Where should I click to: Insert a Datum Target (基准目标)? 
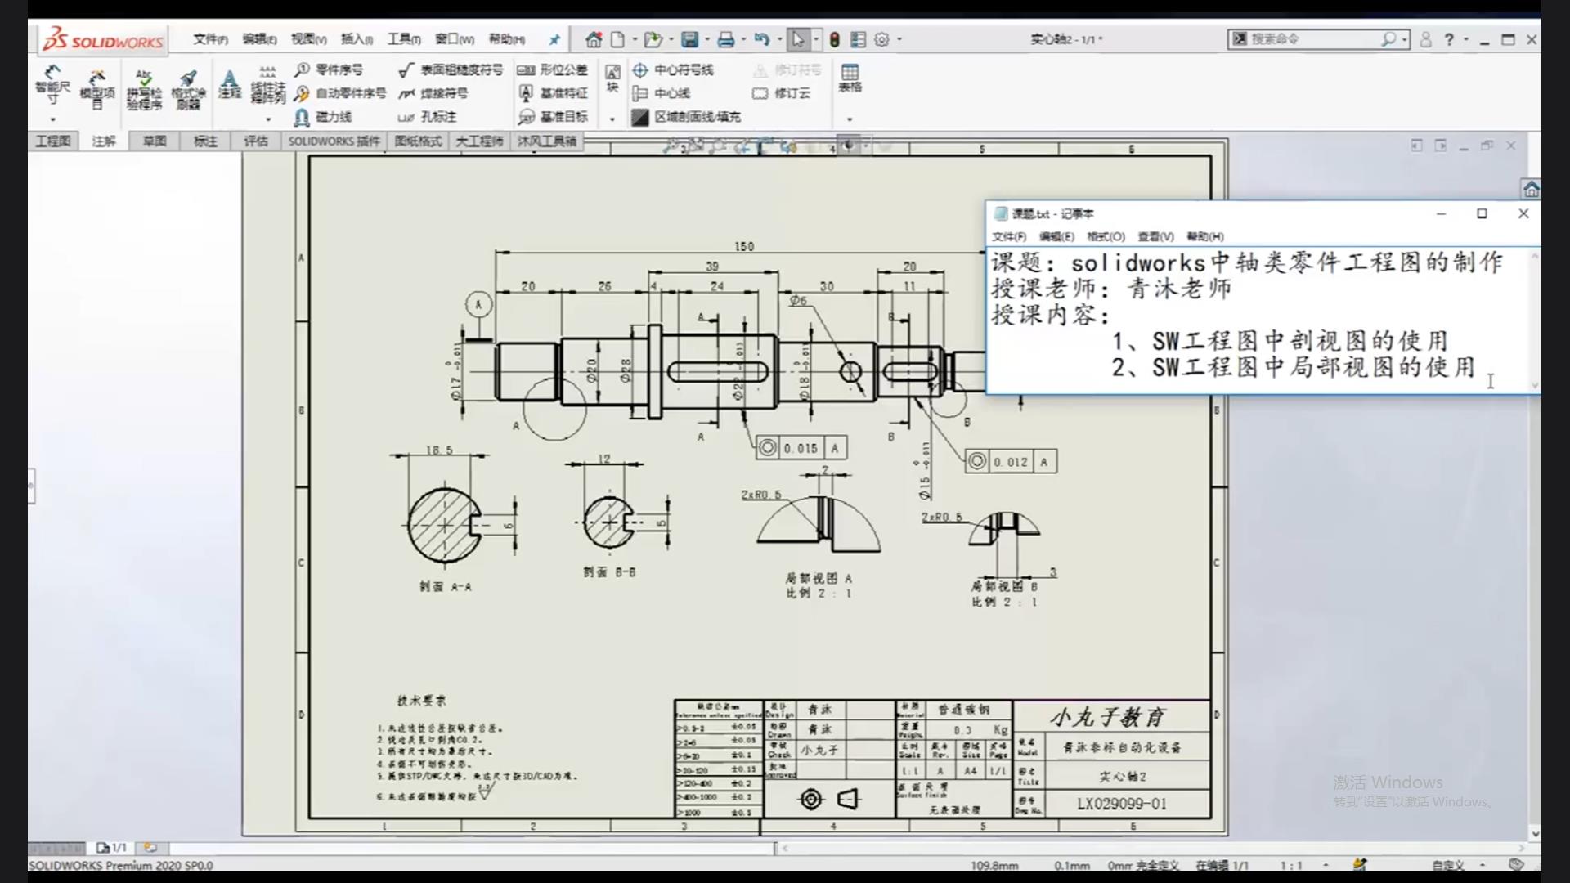[x=553, y=117]
